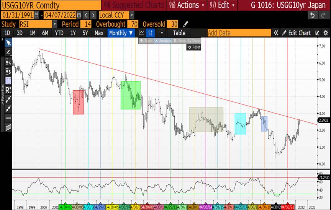Click the redo arrow button
331x210 pixels.
pos(323,15)
